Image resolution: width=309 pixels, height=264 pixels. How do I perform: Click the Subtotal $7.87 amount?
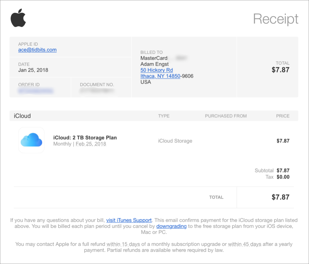(283, 171)
